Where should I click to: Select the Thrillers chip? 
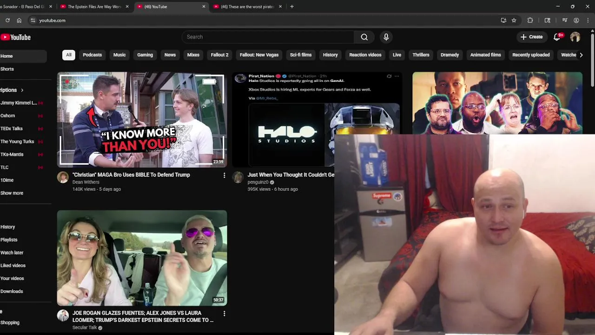[x=421, y=55]
